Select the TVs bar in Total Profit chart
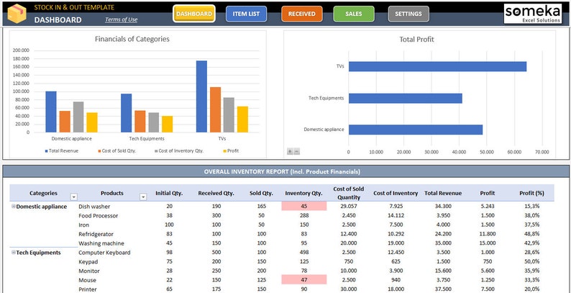The width and height of the screenshot is (571, 293). 437,66
